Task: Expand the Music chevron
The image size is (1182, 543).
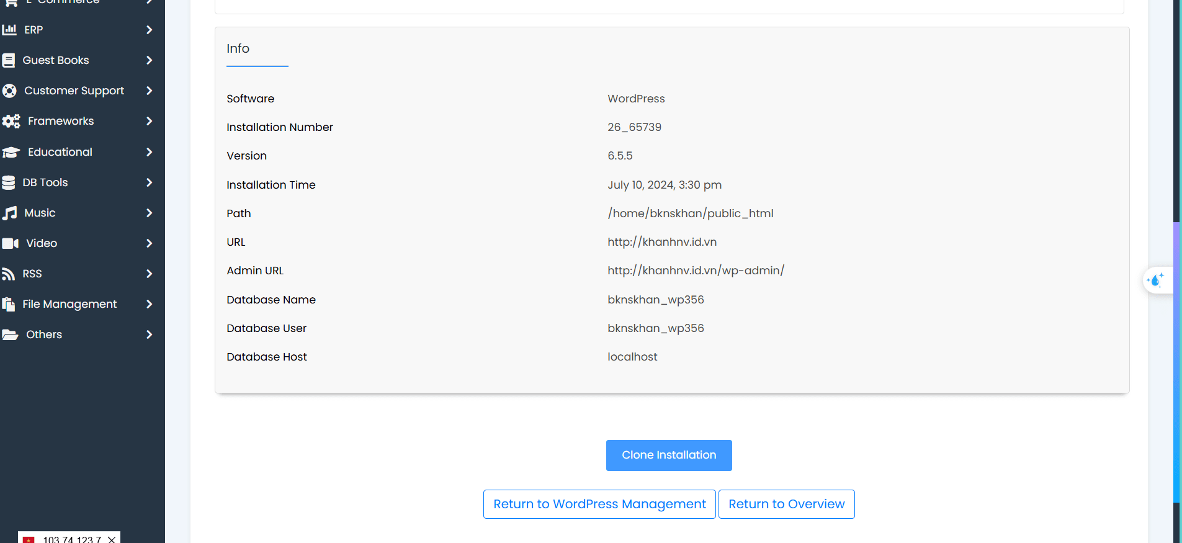Action: [149, 213]
